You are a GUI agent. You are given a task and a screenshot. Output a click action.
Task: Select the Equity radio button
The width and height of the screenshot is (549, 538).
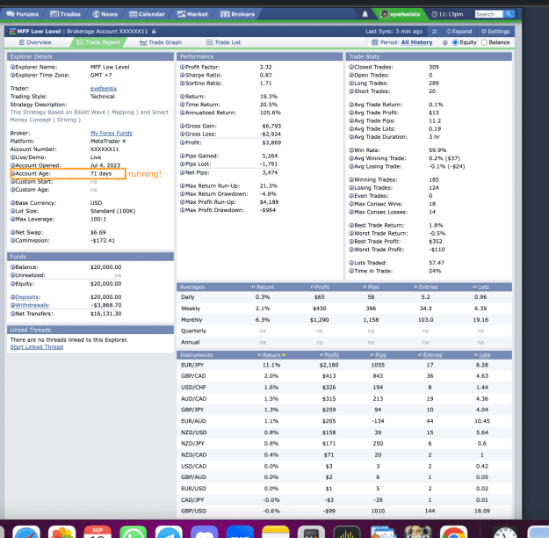pyautogui.click(x=455, y=42)
